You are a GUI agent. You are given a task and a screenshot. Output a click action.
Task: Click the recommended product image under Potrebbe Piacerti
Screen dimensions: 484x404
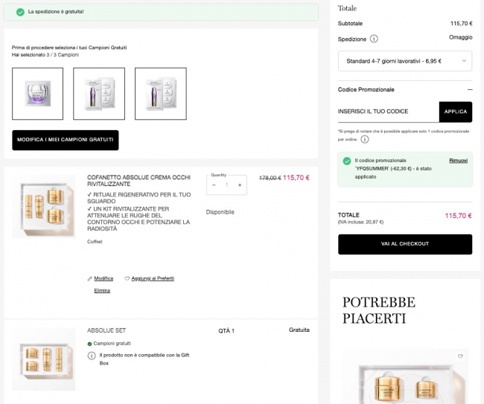point(405,376)
